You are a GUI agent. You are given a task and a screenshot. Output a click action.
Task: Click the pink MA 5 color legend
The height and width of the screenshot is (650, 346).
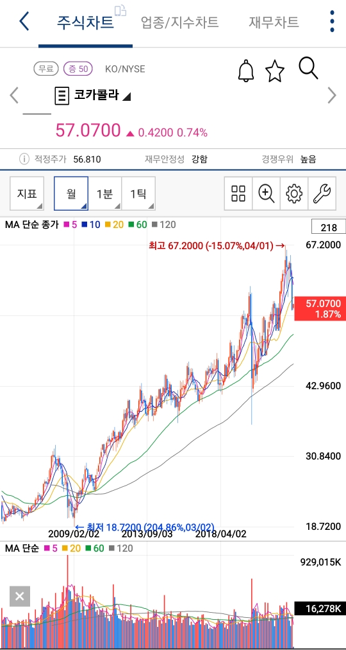70,225
